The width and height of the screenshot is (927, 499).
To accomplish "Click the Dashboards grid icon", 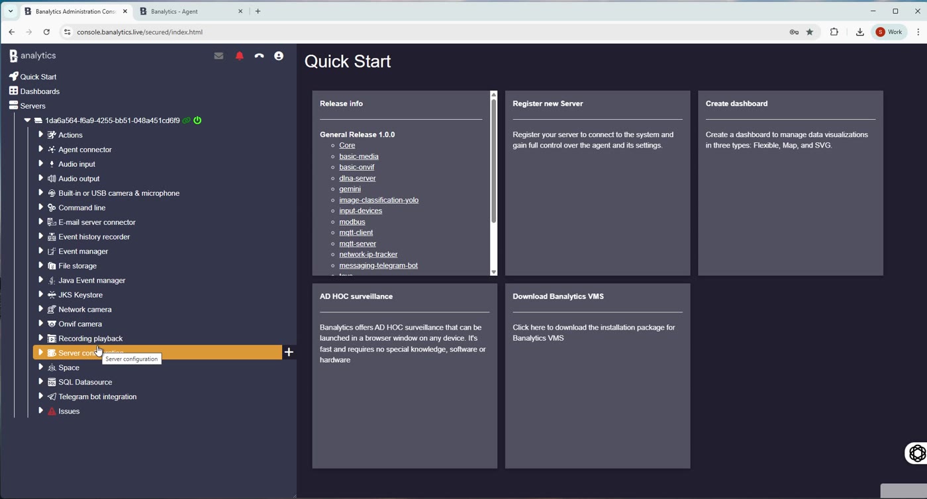I will click(13, 91).
